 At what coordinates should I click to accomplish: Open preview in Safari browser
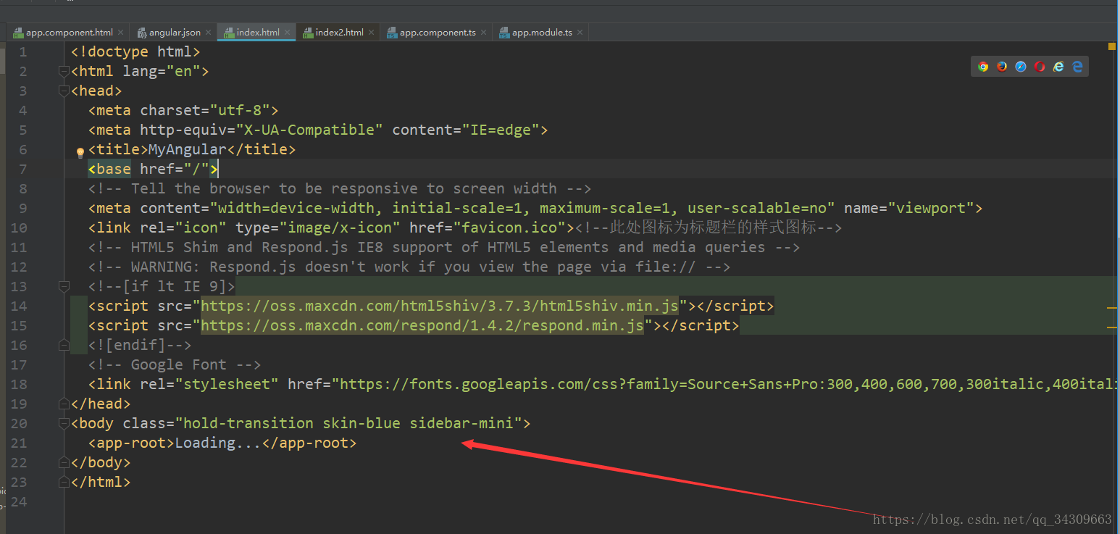[x=1021, y=67]
